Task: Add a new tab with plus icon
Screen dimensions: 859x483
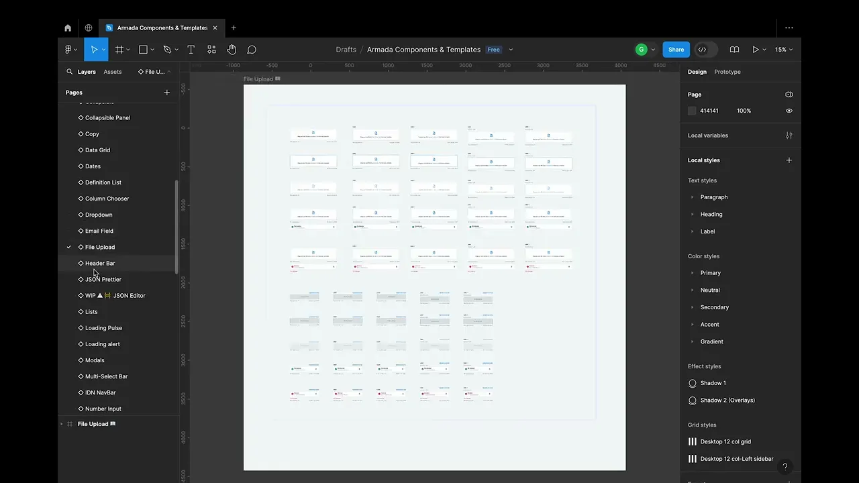Action: point(234,28)
